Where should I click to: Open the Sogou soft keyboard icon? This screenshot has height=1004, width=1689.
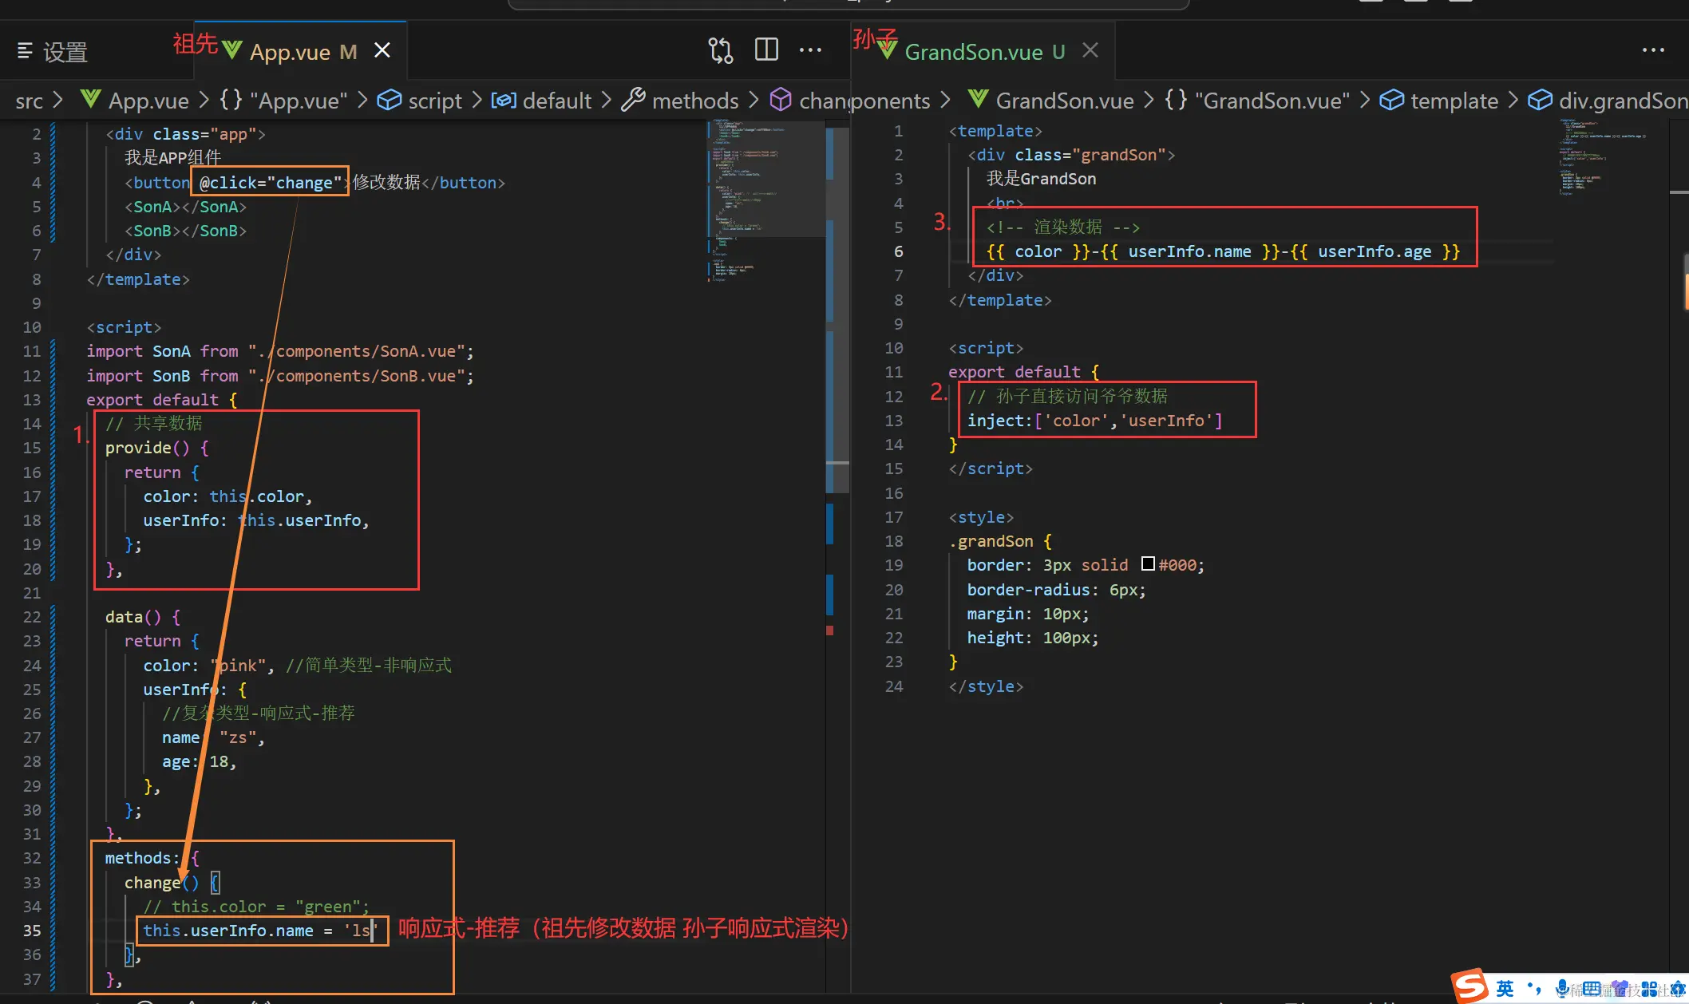coord(1592,989)
